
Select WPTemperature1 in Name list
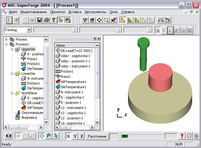coord(74,82)
